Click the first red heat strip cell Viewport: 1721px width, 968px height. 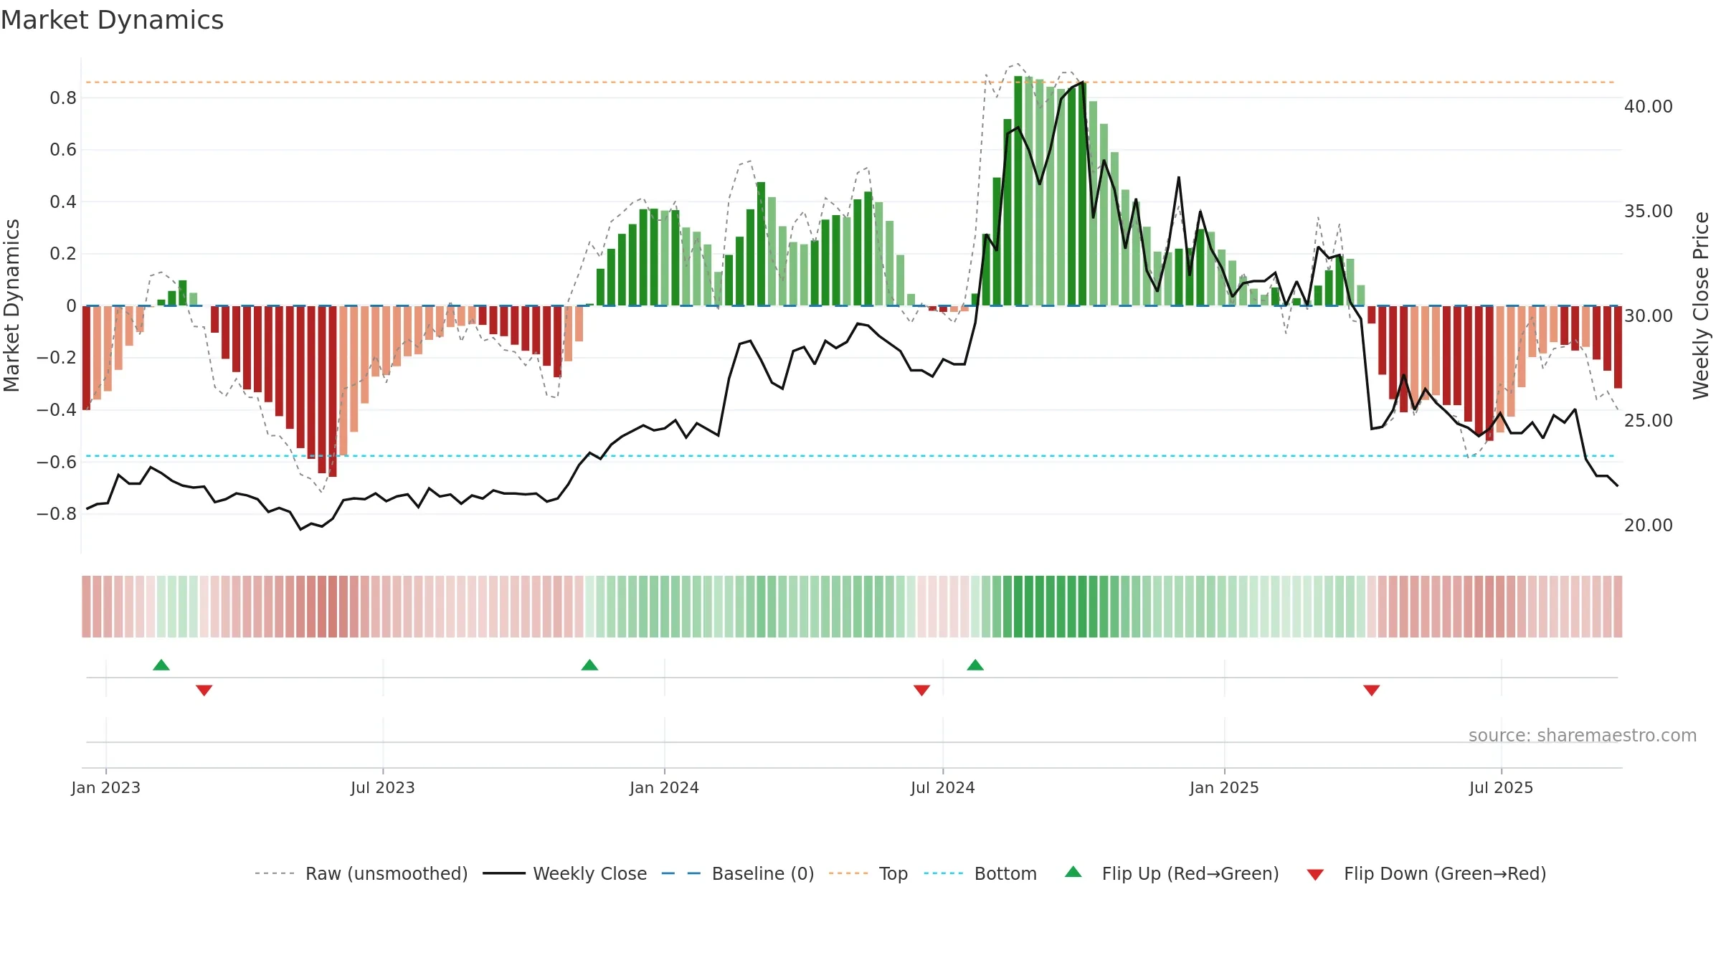(86, 607)
